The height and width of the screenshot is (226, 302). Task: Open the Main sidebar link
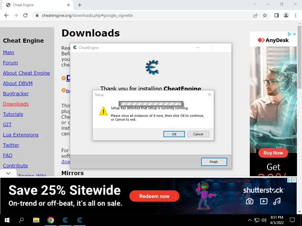click(x=9, y=52)
